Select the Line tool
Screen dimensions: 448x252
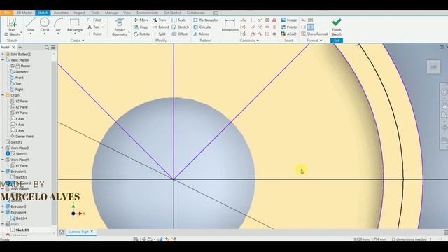(x=30, y=25)
